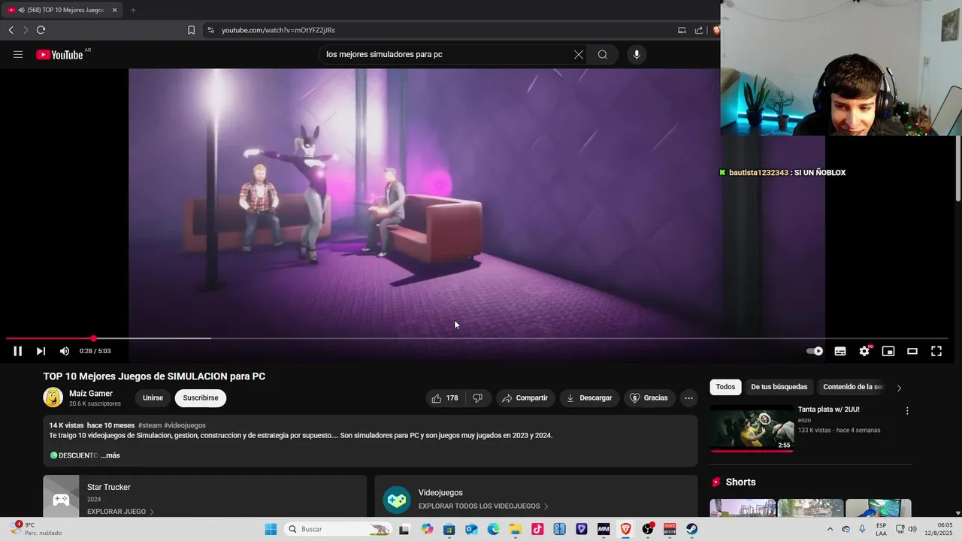The height and width of the screenshot is (541, 962).
Task: Open the Compartir share dialog
Action: 525,398
